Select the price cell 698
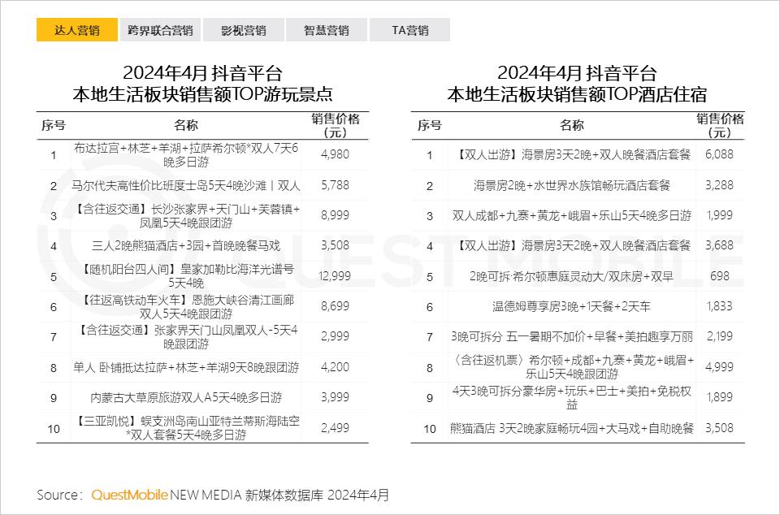Viewport: 780px width, 515px height. (720, 276)
